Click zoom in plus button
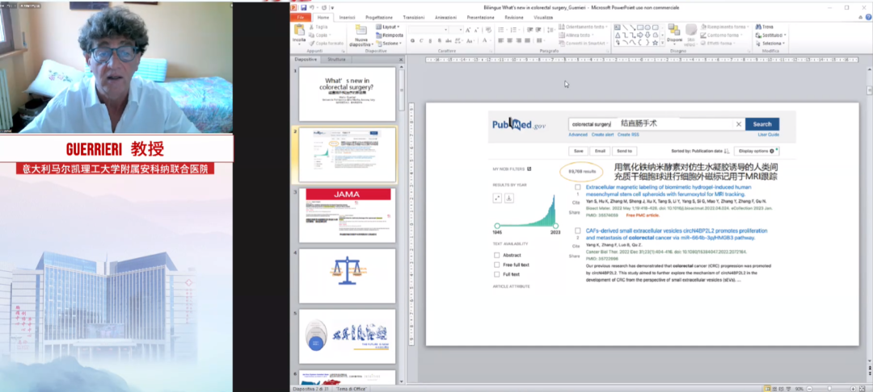The height and width of the screenshot is (392, 873). point(853,389)
